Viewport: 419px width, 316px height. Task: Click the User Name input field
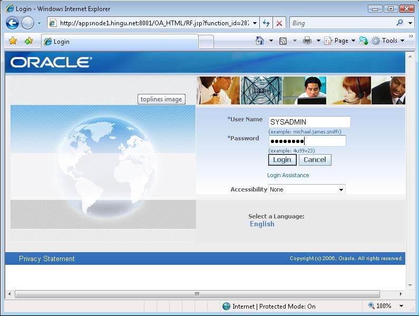pos(309,122)
